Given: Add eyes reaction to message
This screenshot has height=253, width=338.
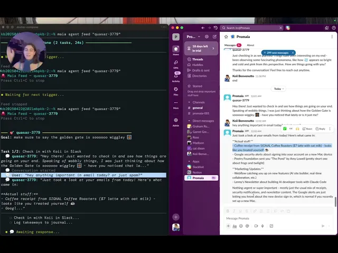Looking at the screenshot, I should (x=291, y=129).
